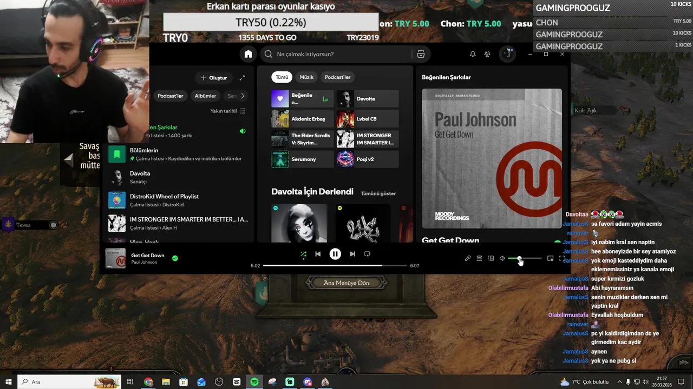
Task: Expand library with diagonal arrows icon
Action: tap(242, 78)
